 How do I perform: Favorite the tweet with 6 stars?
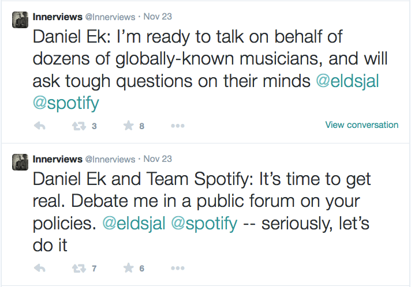click(128, 268)
